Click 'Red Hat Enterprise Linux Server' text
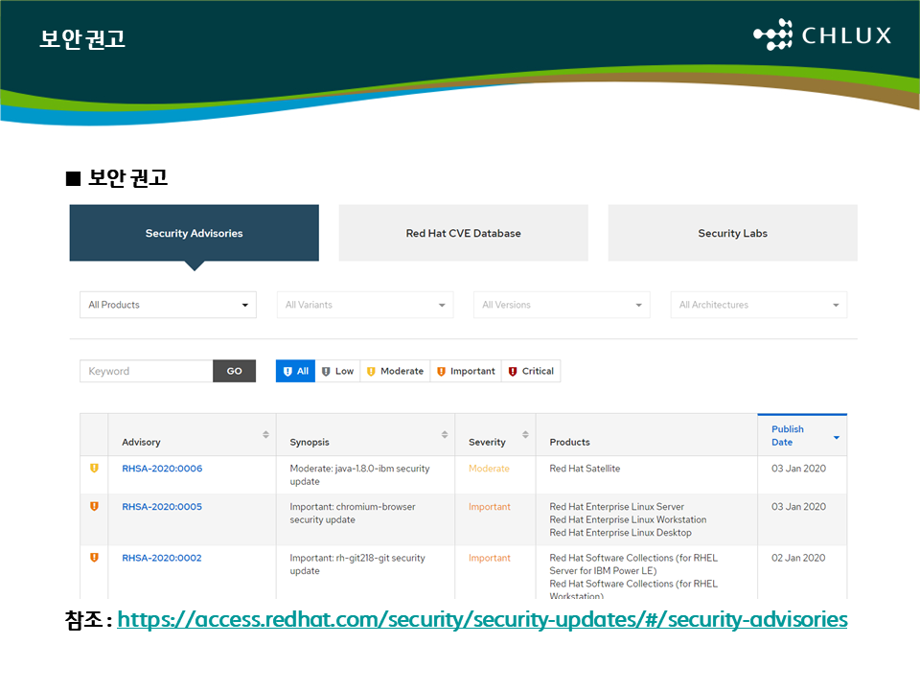The width and height of the screenshot is (920, 690). pyautogui.click(x=616, y=506)
